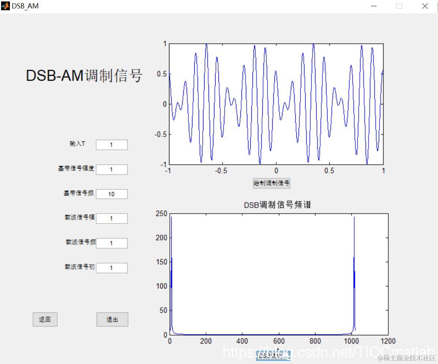Click the MATLAB icon in title bar

click(x=5, y=6)
